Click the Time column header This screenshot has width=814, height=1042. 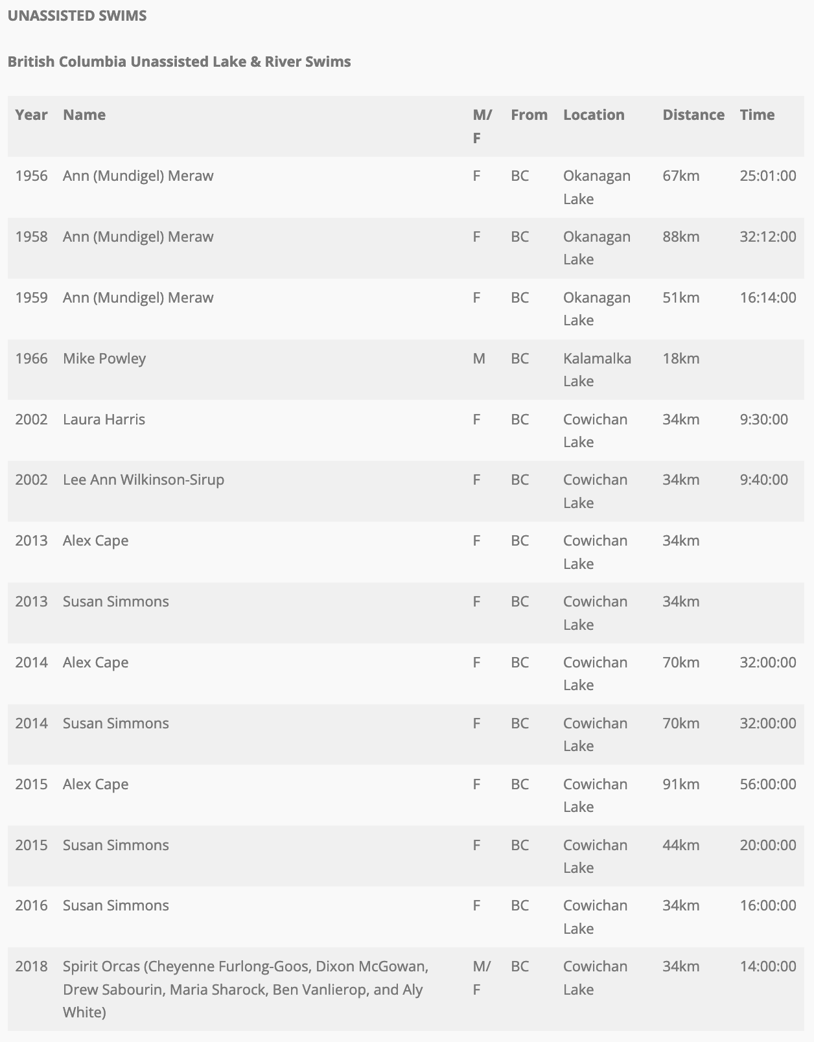(x=757, y=115)
